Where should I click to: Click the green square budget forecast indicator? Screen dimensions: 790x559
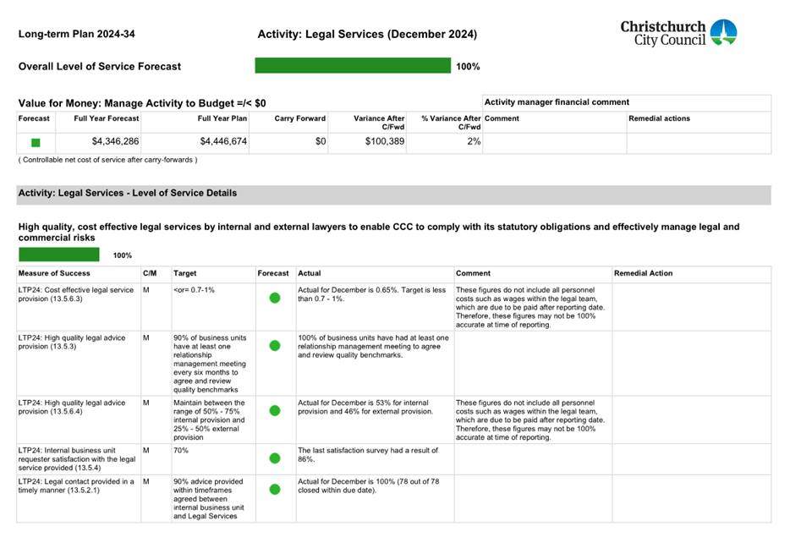pos(36,143)
